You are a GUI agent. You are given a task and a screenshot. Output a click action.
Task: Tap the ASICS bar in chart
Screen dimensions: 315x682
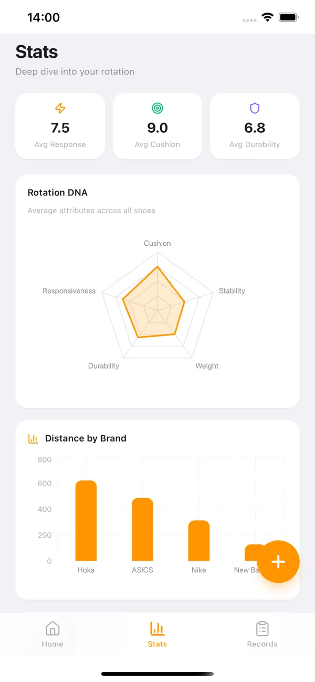coord(142,529)
